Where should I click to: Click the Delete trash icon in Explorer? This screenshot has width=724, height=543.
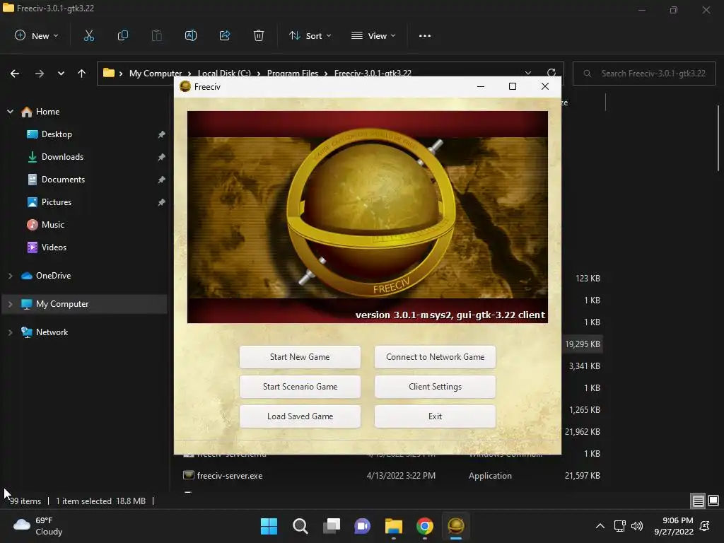click(259, 35)
